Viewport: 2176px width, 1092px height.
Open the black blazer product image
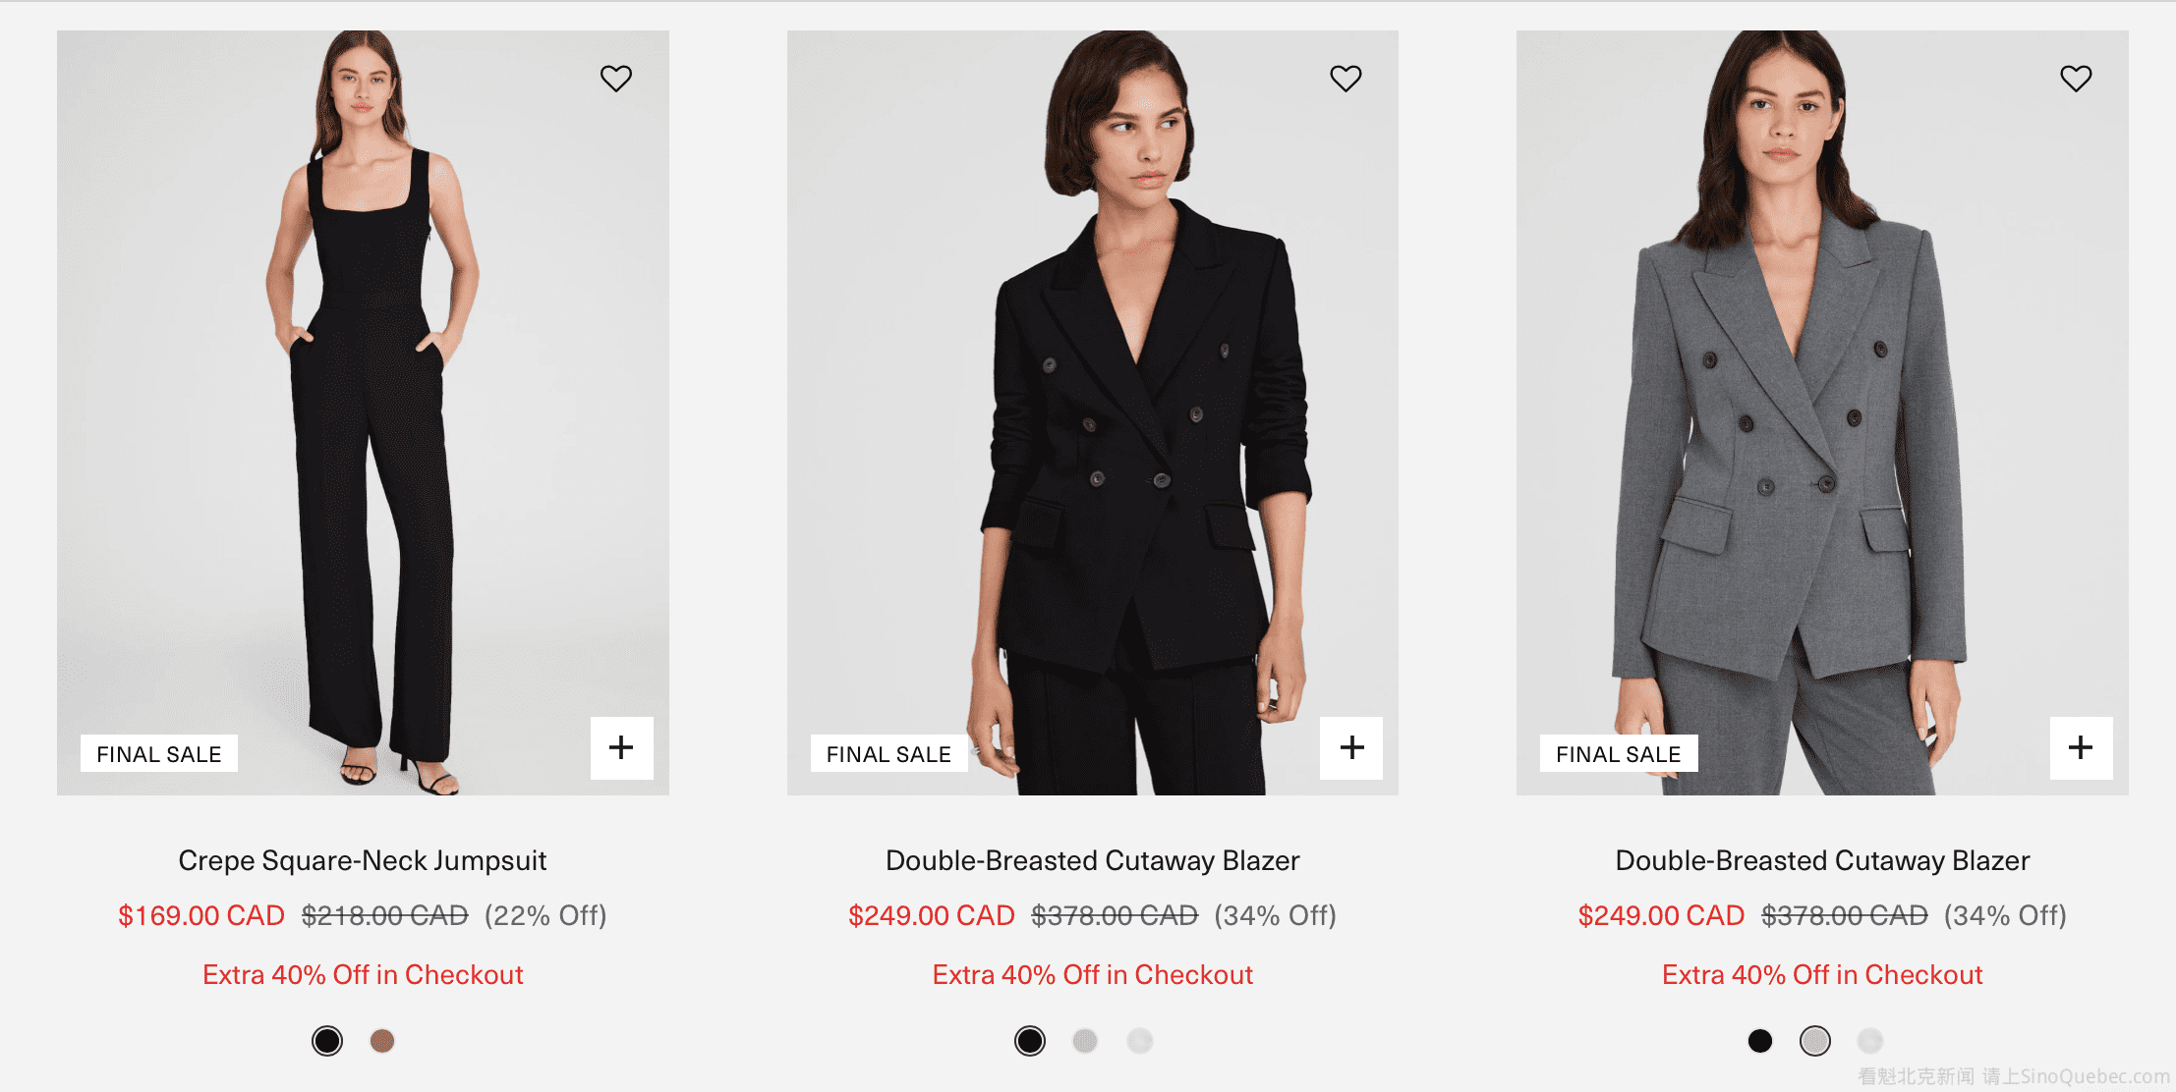[1092, 412]
